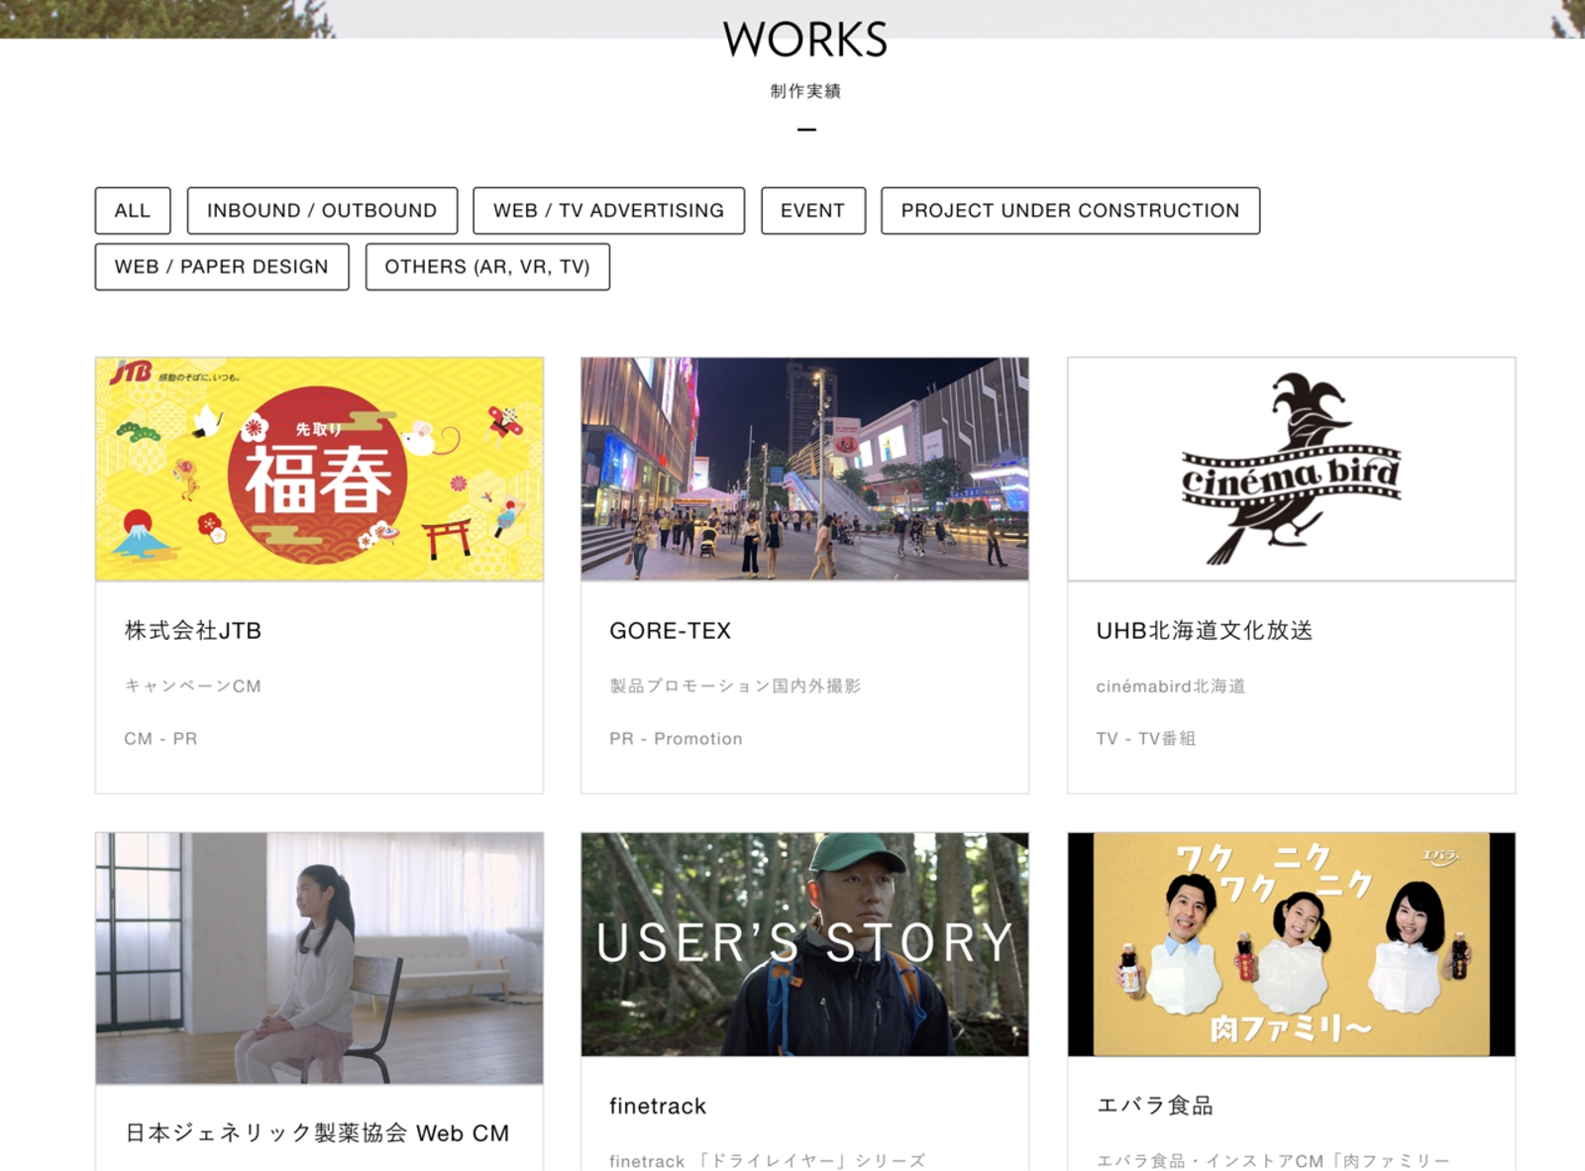This screenshot has height=1171, width=1585.
Task: Select the EVENT filter
Action: point(813,211)
